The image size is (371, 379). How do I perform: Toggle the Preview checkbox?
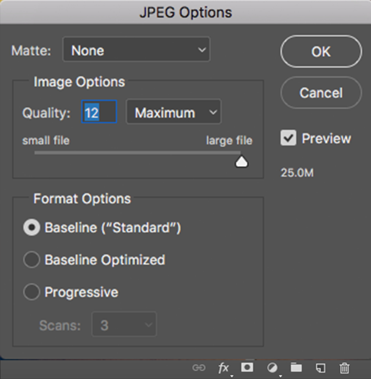288,138
